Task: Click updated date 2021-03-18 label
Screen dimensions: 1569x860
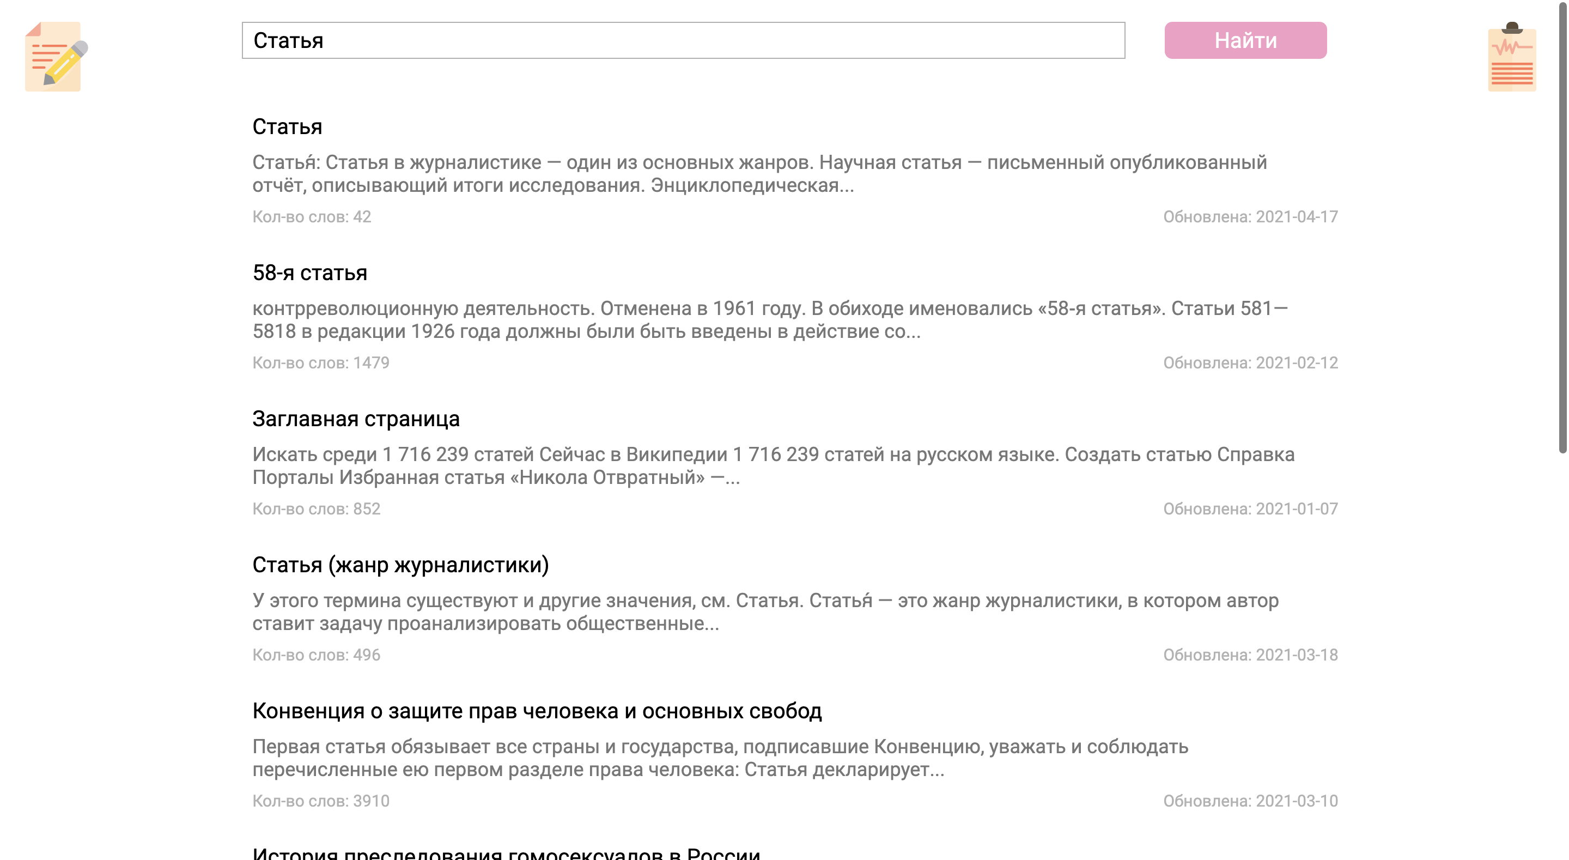Action: pyautogui.click(x=1250, y=655)
